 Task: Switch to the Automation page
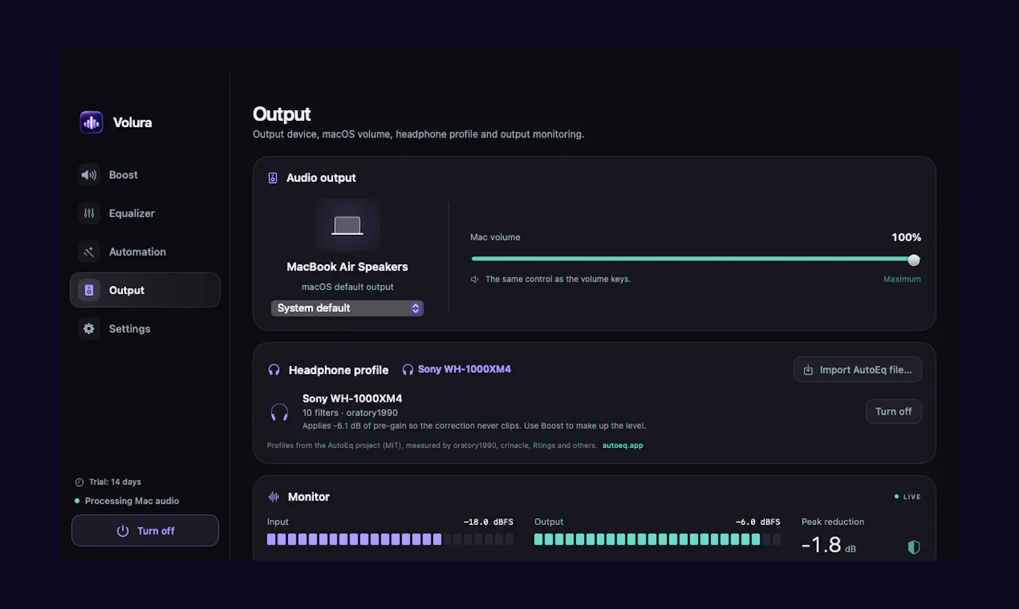145,252
